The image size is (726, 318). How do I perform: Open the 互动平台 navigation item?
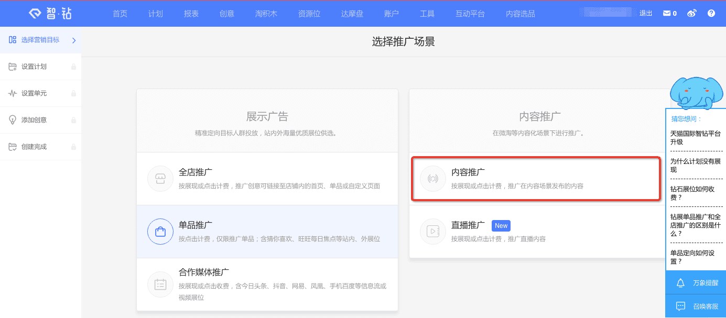click(x=470, y=14)
